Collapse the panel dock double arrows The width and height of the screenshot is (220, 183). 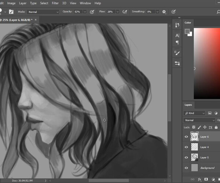179,18
